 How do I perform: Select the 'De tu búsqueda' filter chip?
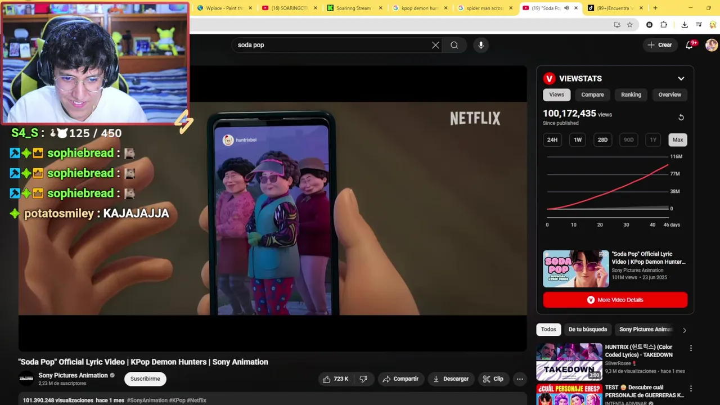(x=587, y=330)
